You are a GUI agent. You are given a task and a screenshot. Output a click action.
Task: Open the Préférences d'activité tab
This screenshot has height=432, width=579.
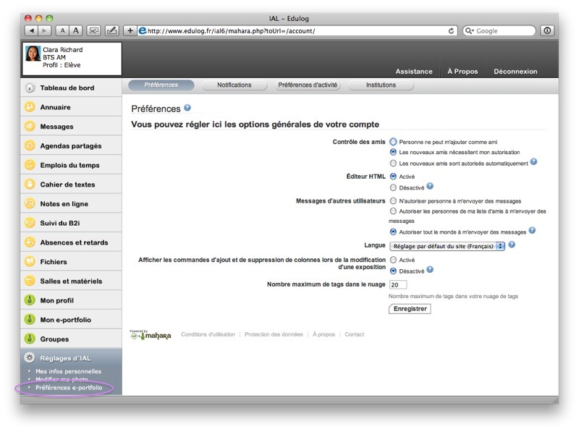[x=308, y=85]
